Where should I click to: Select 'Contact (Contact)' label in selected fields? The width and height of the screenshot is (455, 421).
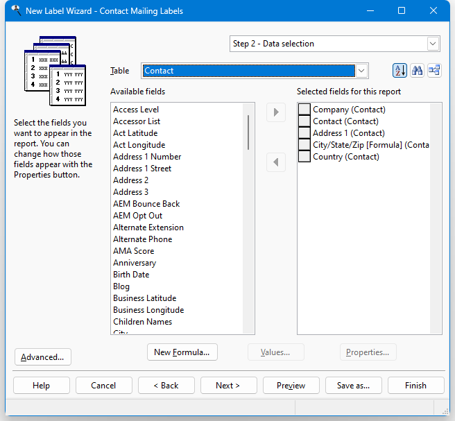click(x=345, y=121)
